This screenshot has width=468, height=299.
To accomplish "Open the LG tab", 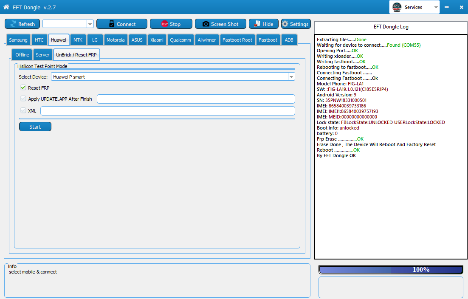I will click(x=95, y=39).
